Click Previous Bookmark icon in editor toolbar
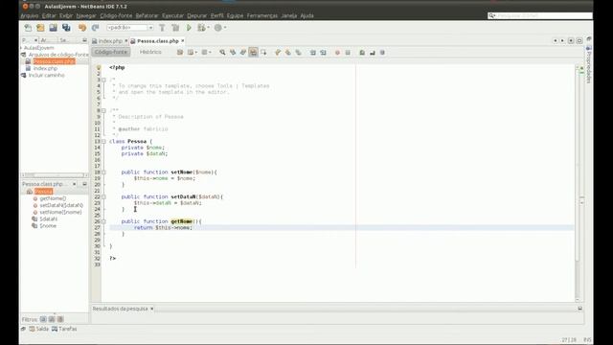Image resolution: width=613 pixels, height=345 pixels. [x=278, y=52]
